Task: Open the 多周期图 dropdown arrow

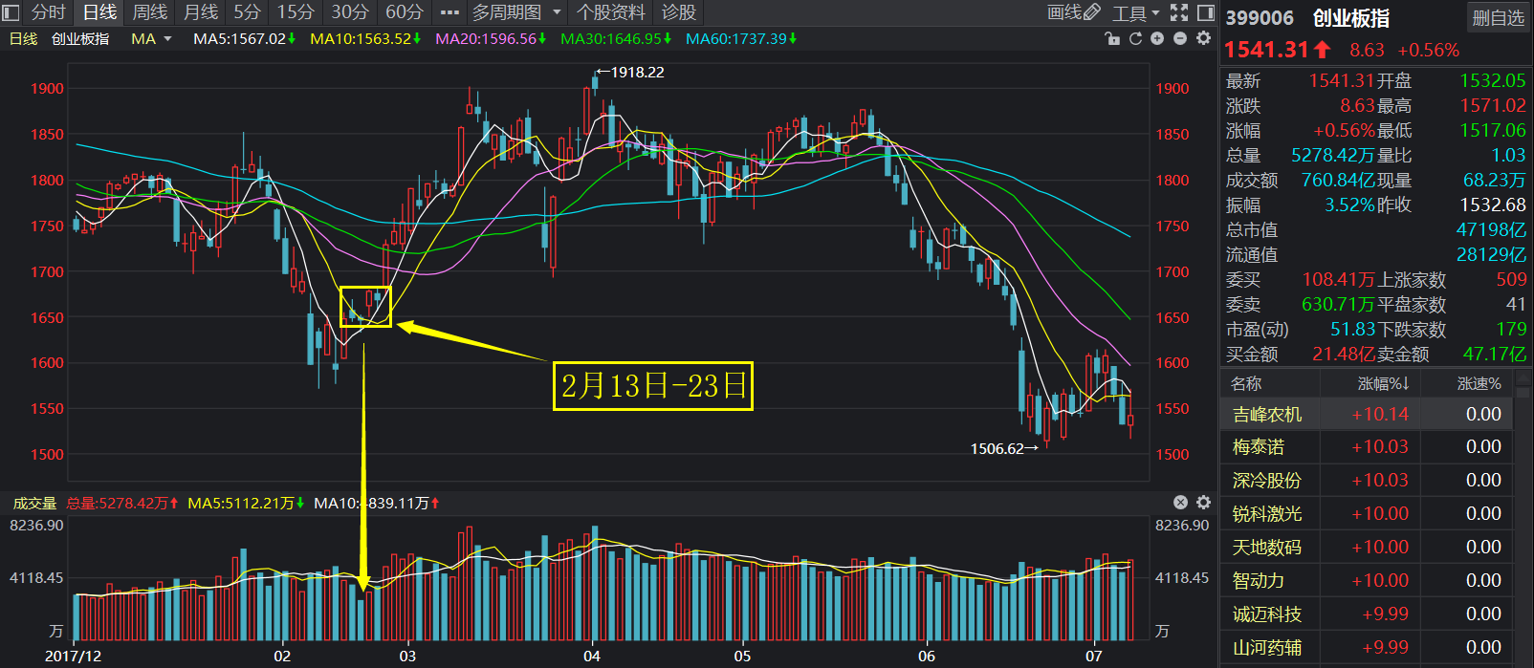Action: pos(557,12)
